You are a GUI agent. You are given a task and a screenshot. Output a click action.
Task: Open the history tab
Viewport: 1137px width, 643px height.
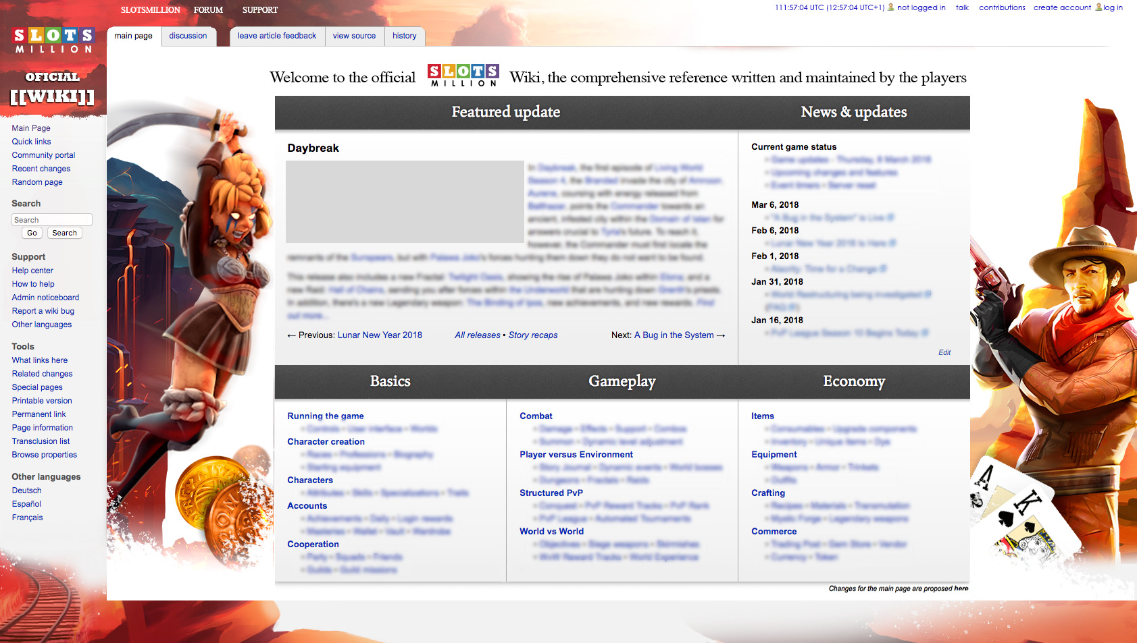pyautogui.click(x=405, y=36)
